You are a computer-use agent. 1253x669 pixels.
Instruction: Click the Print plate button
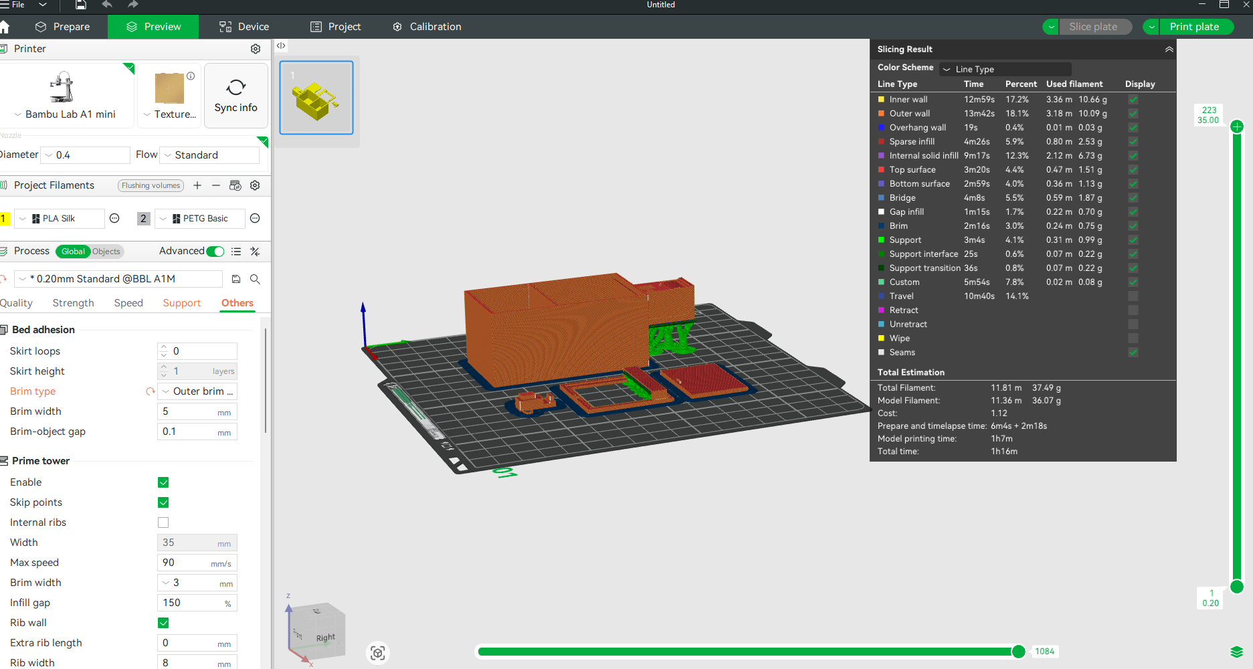[1194, 27]
